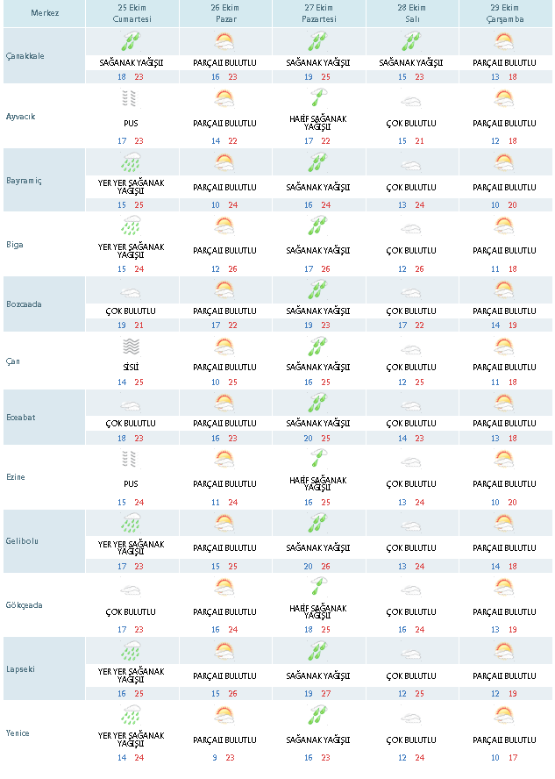Select the 28 Ekim Salı column header
Screen dimensions: 555x779
point(410,13)
